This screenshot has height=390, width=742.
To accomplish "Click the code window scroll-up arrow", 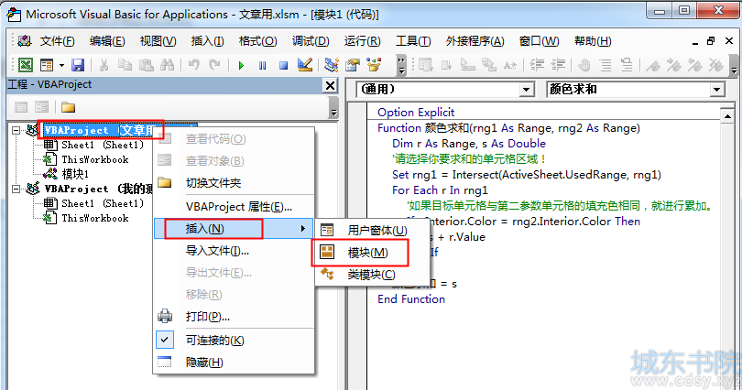I will coord(726,116).
